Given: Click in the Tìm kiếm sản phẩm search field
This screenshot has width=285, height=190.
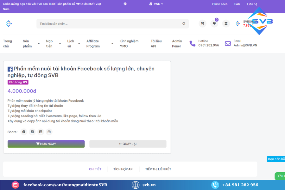Looking at the screenshot, I should (x=112, y=24).
